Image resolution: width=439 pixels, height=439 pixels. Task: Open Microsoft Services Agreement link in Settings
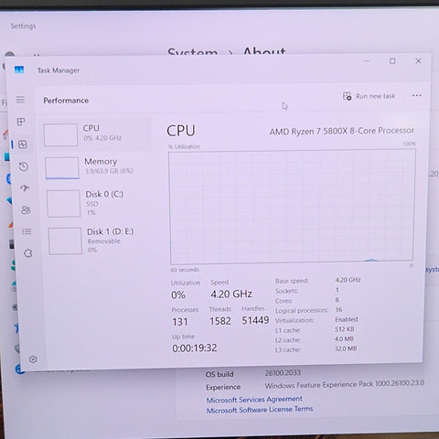[254, 400]
